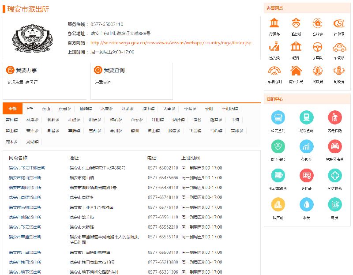Image resolution: width=353 pixels, height=275 pixels.
Task: Open the 银行 bank building icon
Action: (x=296, y=47)
